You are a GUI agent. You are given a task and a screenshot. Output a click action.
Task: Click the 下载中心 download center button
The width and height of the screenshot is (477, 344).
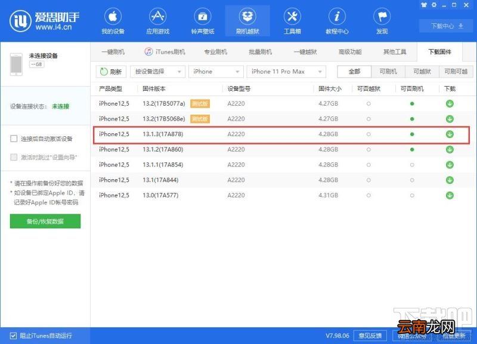tap(447, 26)
